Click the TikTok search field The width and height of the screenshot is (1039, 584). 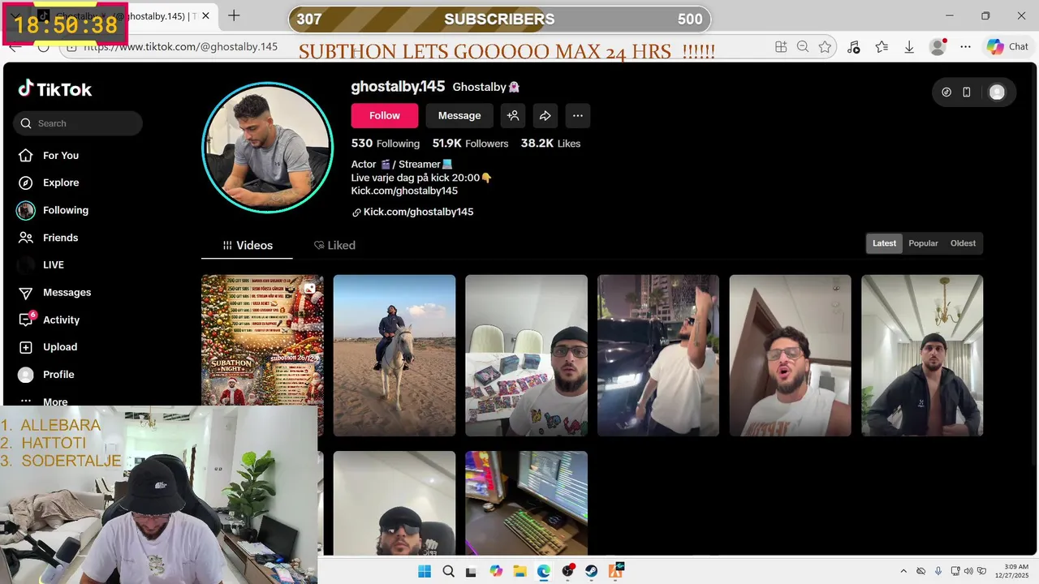pyautogui.click(x=78, y=123)
